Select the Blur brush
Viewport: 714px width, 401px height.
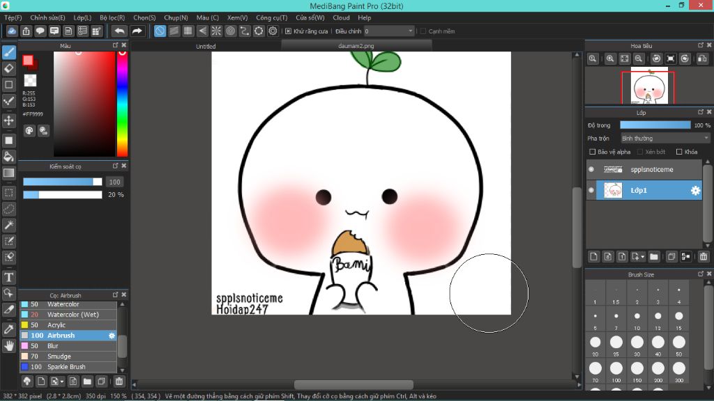[x=68, y=346]
